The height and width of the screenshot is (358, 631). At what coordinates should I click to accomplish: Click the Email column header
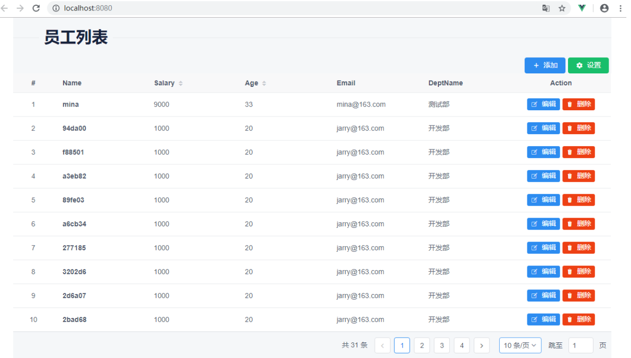pyautogui.click(x=346, y=83)
